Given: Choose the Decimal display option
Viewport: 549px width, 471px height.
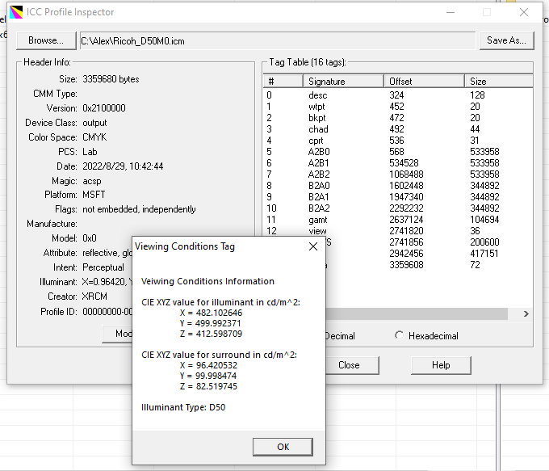Looking at the screenshot, I should [338, 336].
